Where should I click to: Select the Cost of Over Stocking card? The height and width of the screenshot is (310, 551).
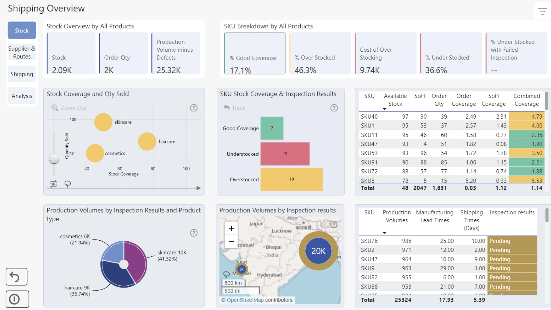point(386,53)
